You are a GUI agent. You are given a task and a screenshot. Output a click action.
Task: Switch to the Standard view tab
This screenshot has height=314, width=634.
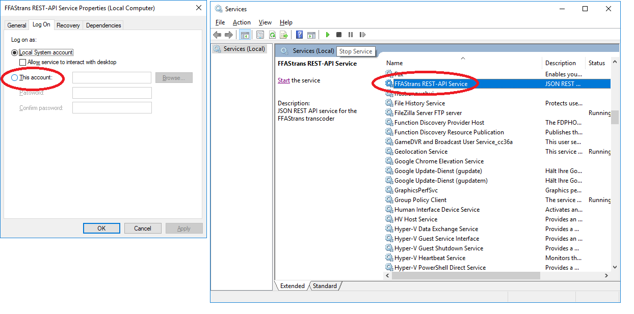pos(325,286)
